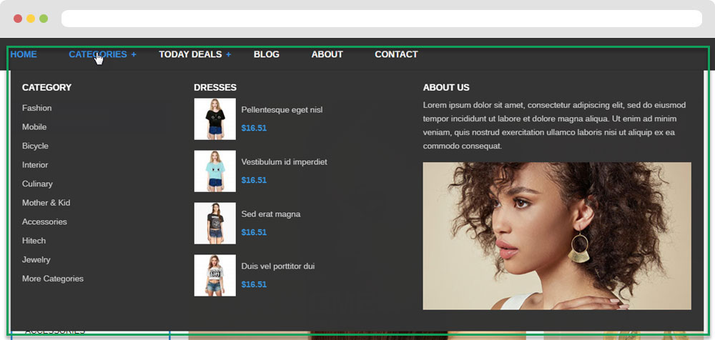The height and width of the screenshot is (340, 715).
Task: Click the $16.51 price under Pellentesque eget nisl
Action: coord(254,128)
